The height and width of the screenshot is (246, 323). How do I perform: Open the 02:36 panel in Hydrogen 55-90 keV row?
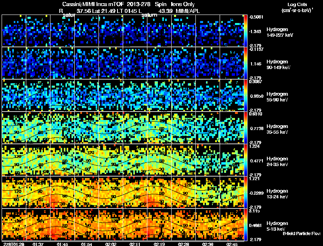point(208,95)
